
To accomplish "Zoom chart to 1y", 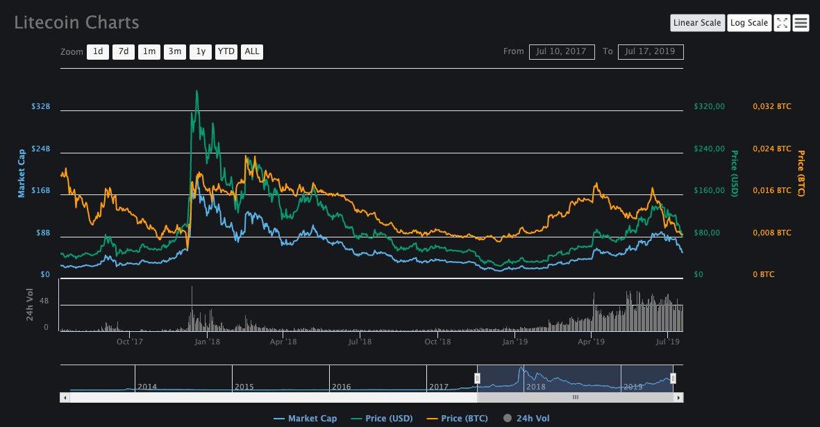I will pyautogui.click(x=201, y=51).
